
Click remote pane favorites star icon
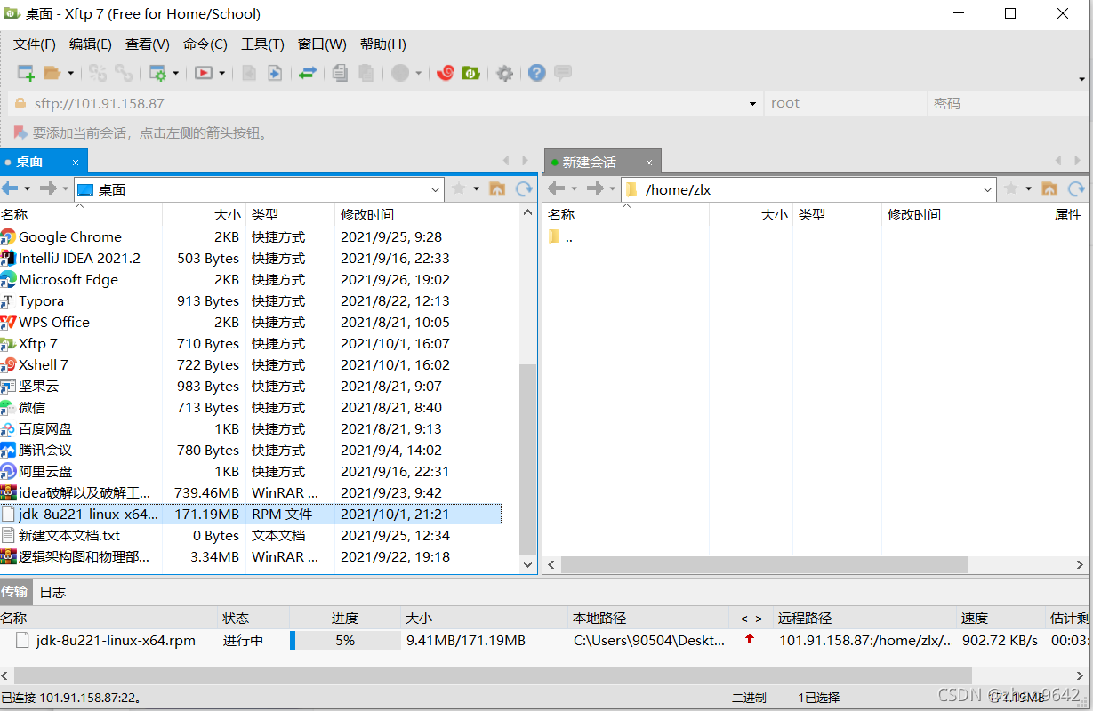click(1011, 188)
